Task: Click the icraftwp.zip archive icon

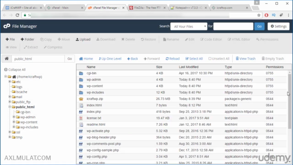Action: (81, 99)
